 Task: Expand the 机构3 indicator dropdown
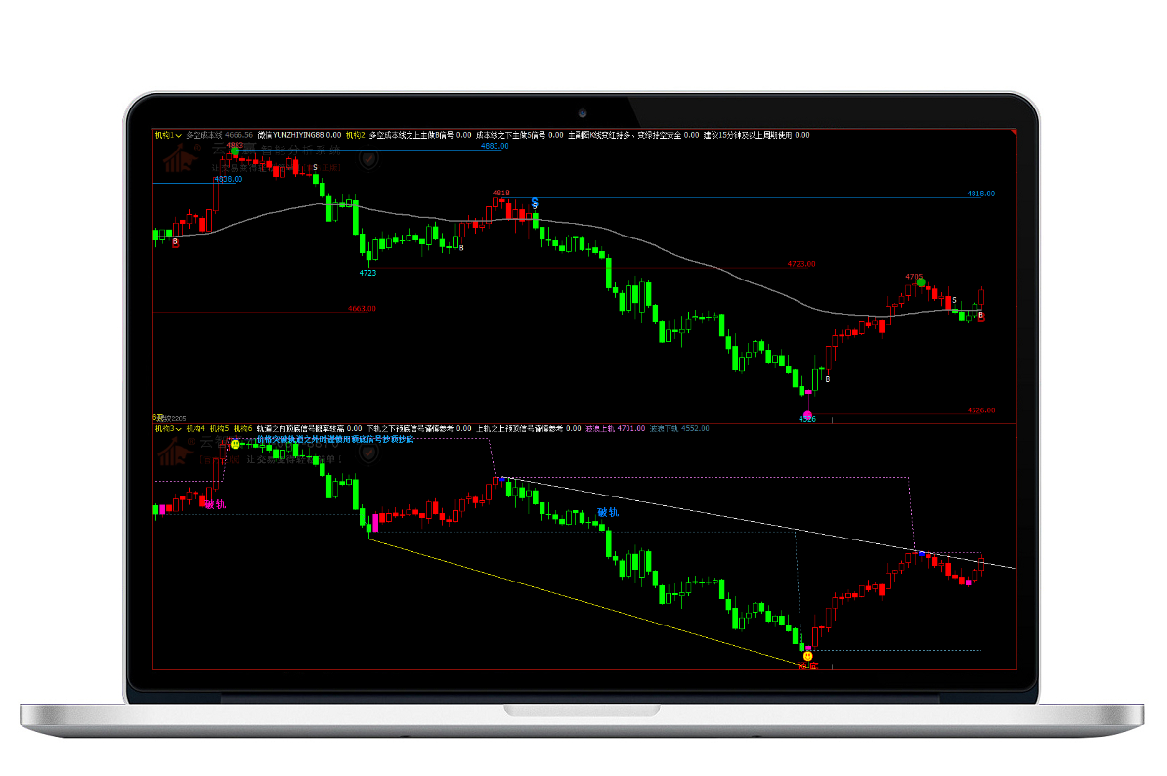pos(178,428)
